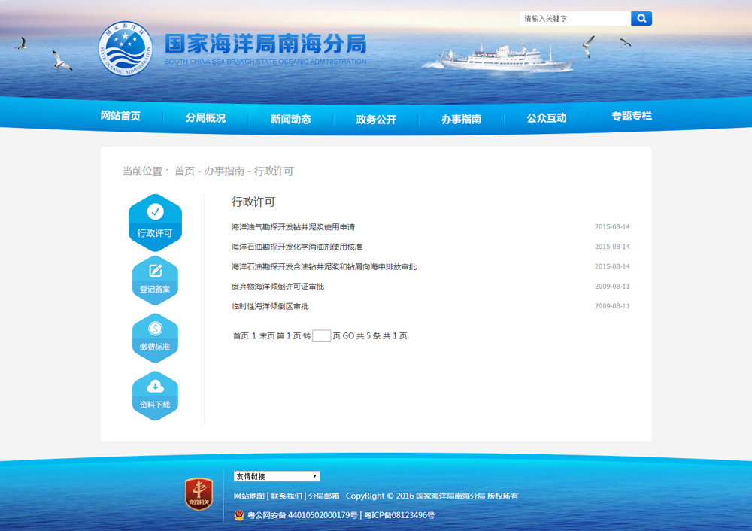Click the page number input box
This screenshot has height=531, width=752.
click(x=321, y=336)
